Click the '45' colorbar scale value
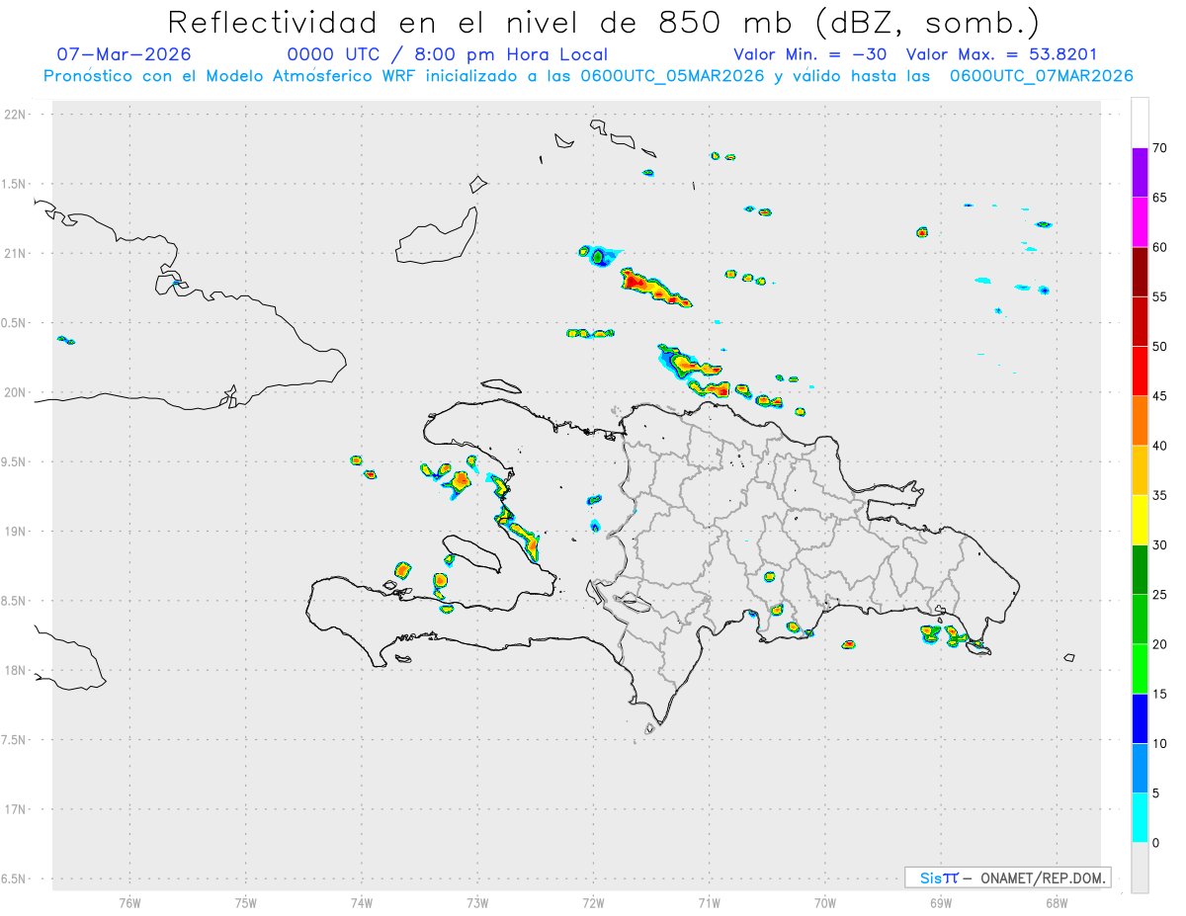1186x916 pixels. tap(1159, 396)
